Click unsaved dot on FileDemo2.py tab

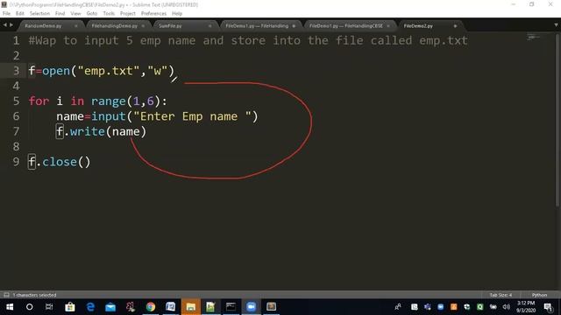pos(455,26)
